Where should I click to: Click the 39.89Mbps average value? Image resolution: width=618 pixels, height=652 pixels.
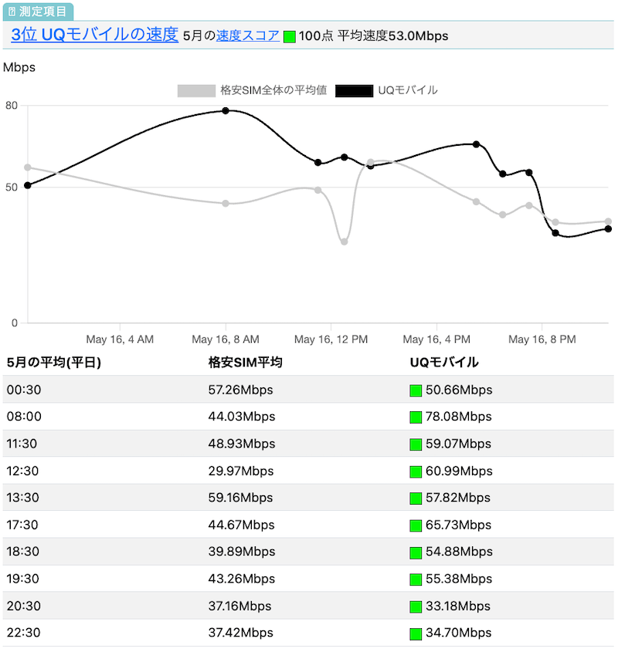point(242,552)
